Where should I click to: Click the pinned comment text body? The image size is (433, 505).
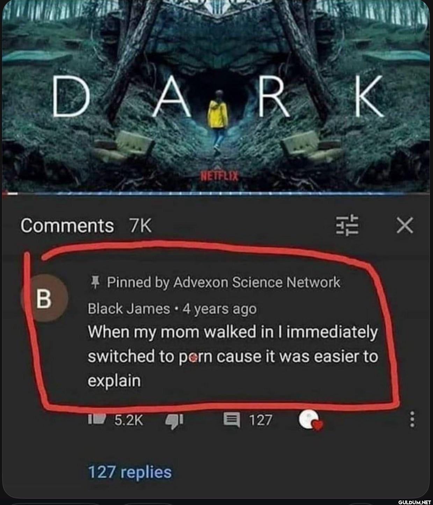pyautogui.click(x=233, y=356)
